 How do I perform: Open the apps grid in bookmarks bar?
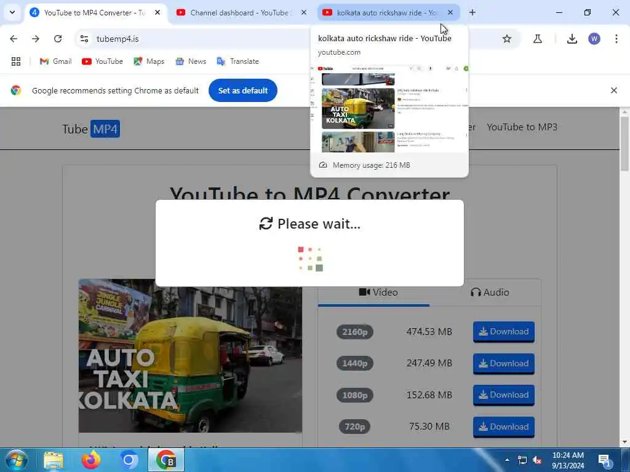[x=15, y=61]
